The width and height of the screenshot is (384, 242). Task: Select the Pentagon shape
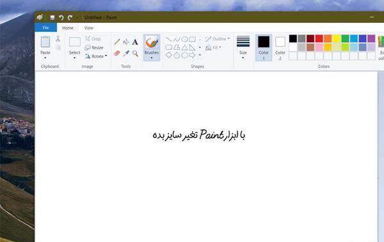pos(177,56)
